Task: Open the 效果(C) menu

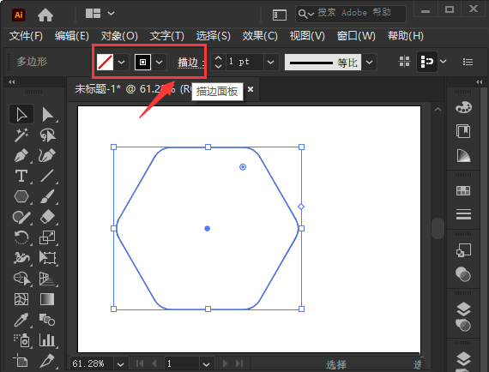Action: (x=260, y=36)
